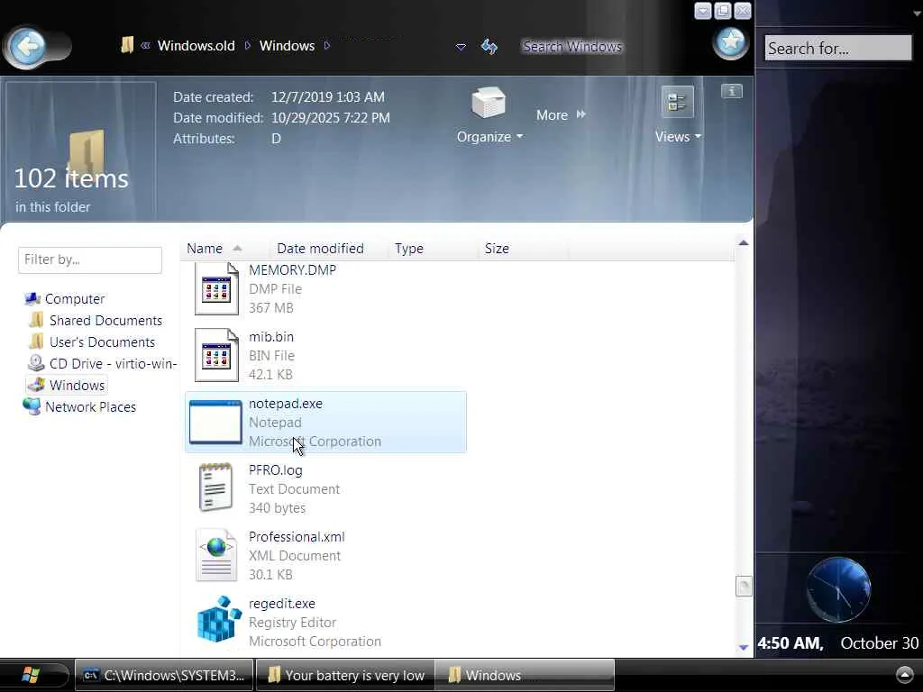This screenshot has width=923, height=692.
Task: Select the mib.bin file icon
Action: tap(216, 355)
